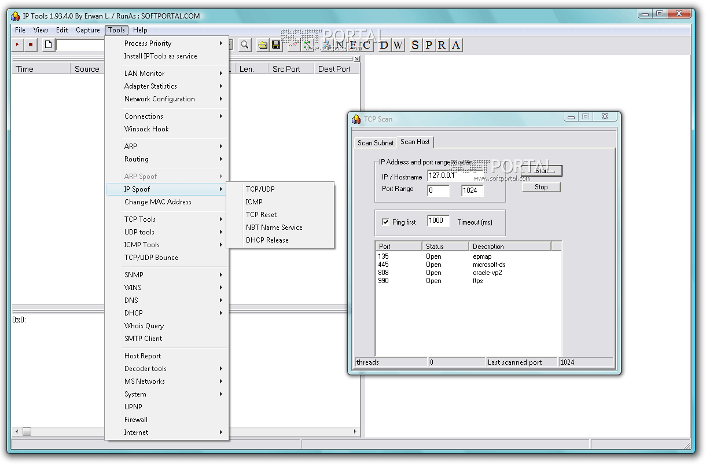Expand the Network Configuration submenu
Viewport: 706px width, 466px height.
167,99
